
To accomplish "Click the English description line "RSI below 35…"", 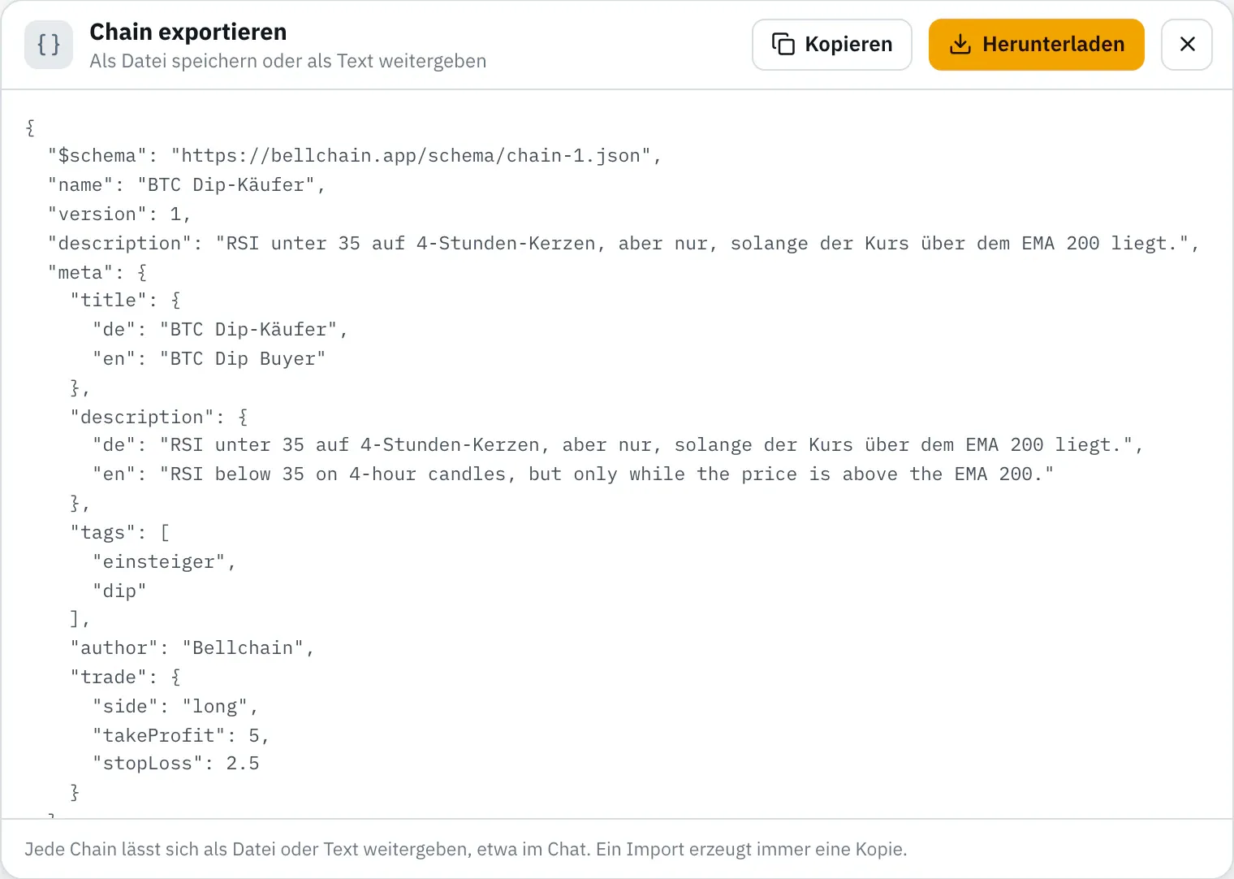I will tap(573, 474).
